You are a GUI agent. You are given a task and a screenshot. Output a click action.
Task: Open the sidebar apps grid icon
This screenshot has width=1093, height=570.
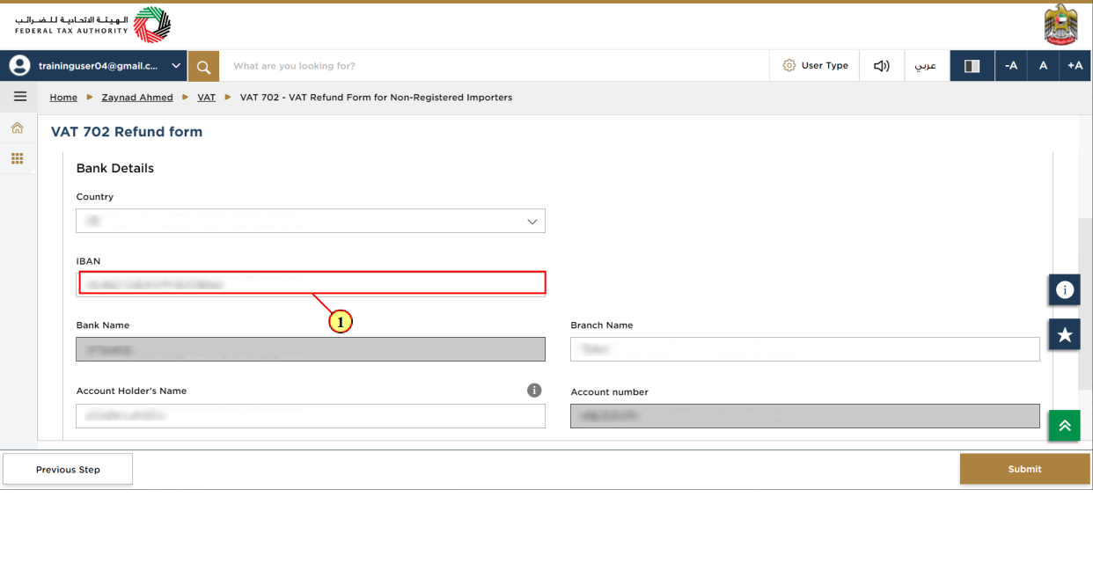tap(17, 159)
